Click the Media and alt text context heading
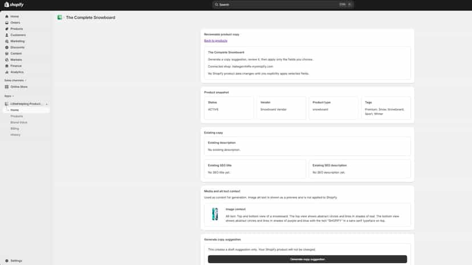Screen dimensions: 472x265 point(222,191)
